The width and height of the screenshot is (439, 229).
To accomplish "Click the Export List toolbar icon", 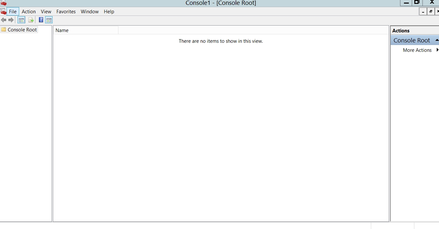I will (x=31, y=20).
